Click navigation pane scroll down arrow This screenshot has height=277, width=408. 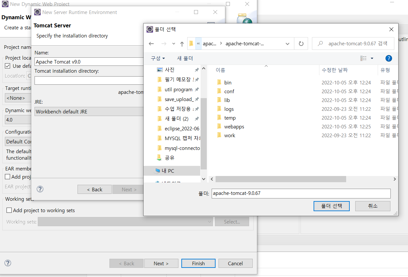click(x=204, y=179)
